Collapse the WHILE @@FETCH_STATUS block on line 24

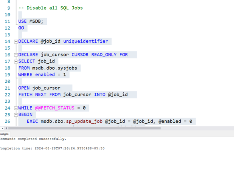[16, 108]
